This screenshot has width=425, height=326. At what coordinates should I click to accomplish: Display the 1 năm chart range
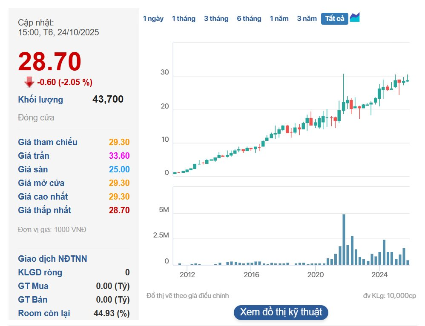[x=279, y=19]
